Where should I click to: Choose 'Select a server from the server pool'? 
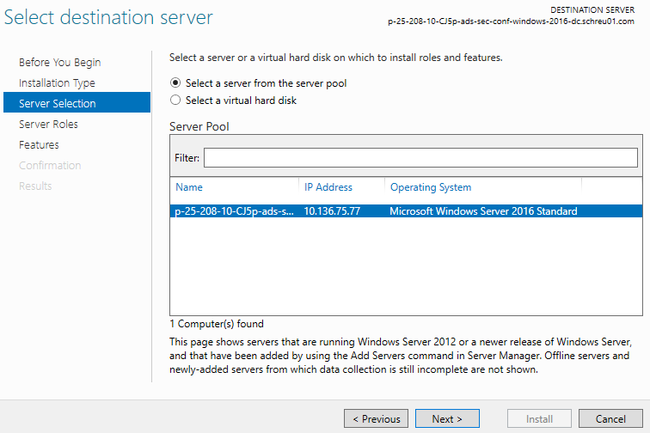pos(176,83)
